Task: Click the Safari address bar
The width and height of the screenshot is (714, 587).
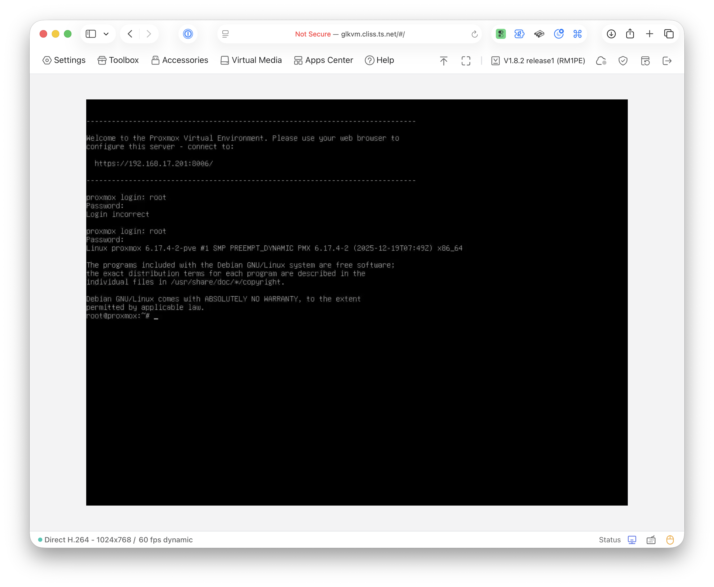Action: (x=350, y=34)
